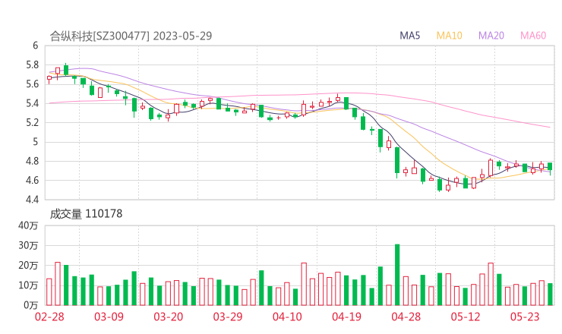Click the MA20 legend label
Screen dimensions: 562x334
(491, 36)
